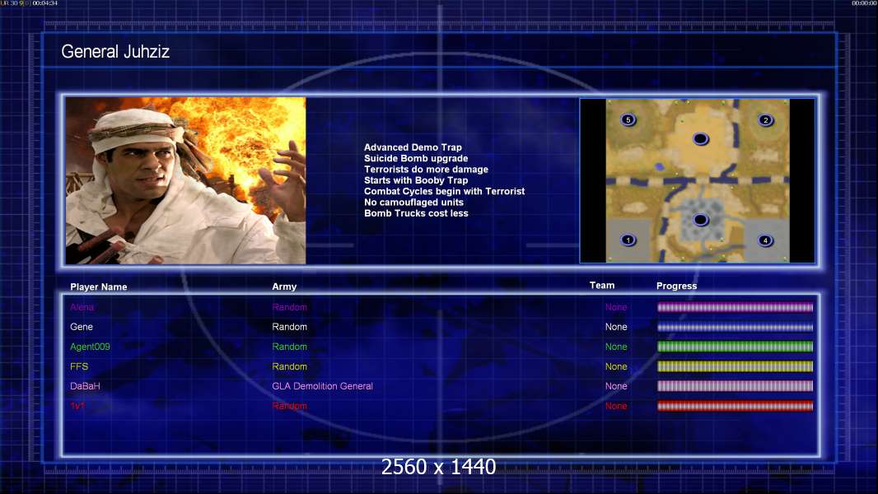Select player name Gene
878x494 pixels.
82,327
